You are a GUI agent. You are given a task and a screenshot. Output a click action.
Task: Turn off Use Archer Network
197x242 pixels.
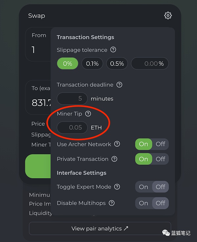click(161, 144)
